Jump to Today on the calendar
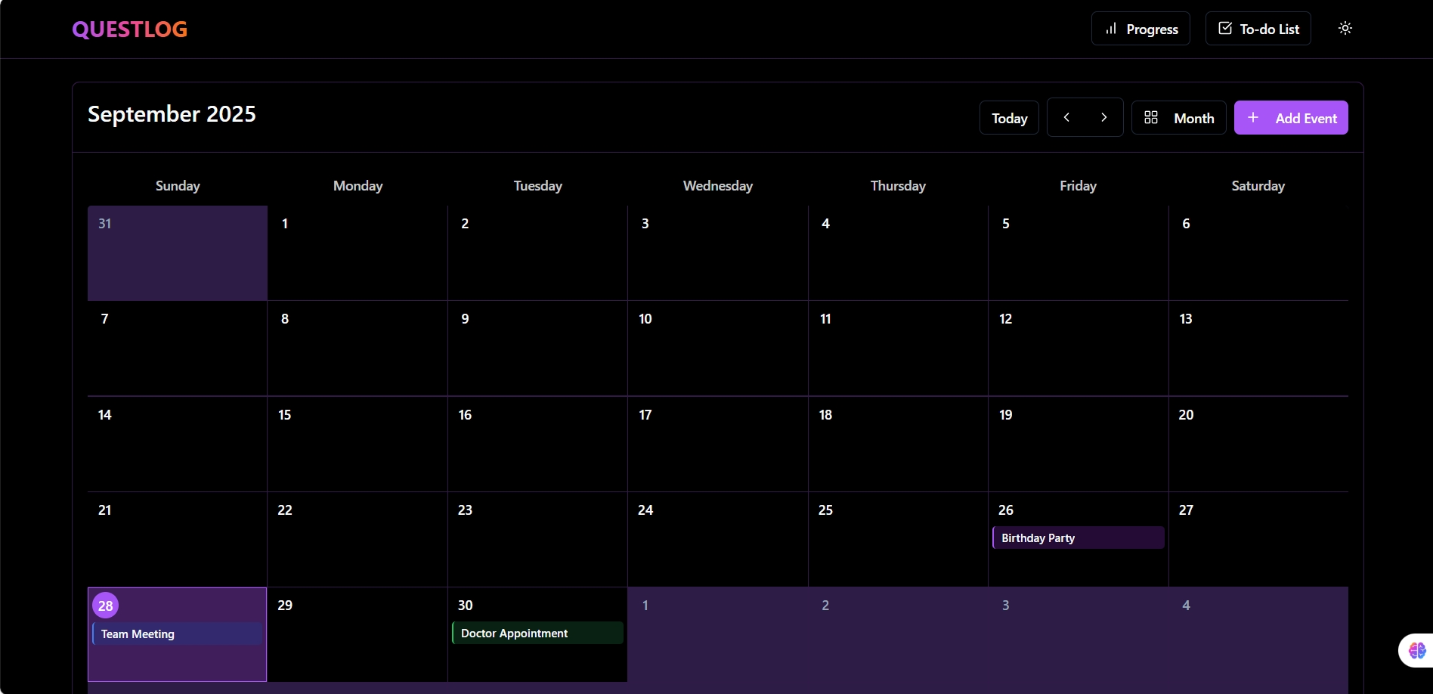 pyautogui.click(x=1008, y=118)
